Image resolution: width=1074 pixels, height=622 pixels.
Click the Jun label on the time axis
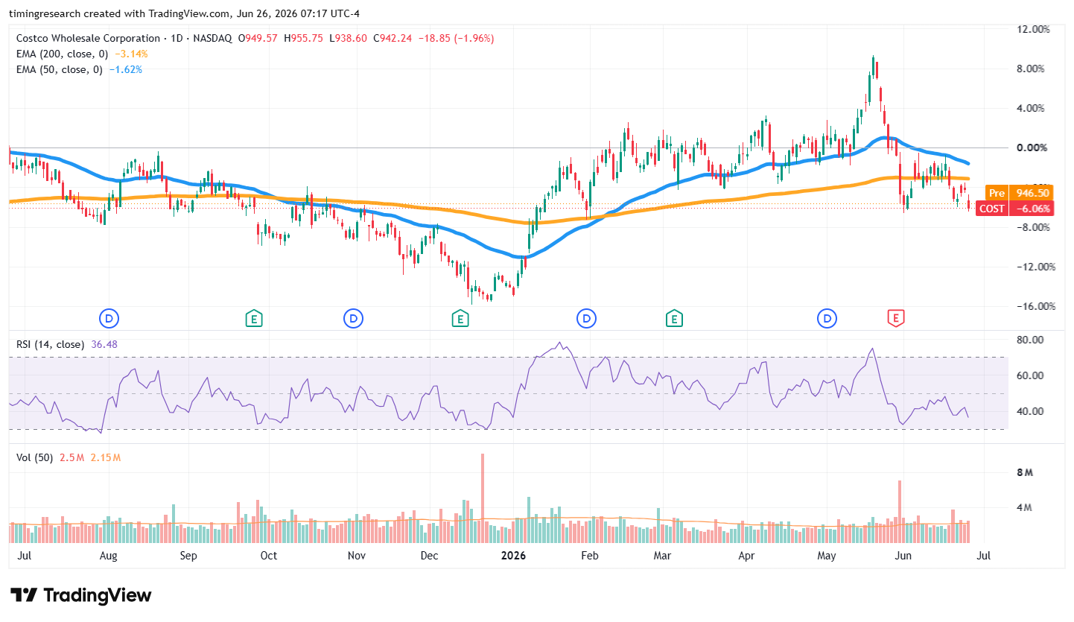pyautogui.click(x=903, y=556)
